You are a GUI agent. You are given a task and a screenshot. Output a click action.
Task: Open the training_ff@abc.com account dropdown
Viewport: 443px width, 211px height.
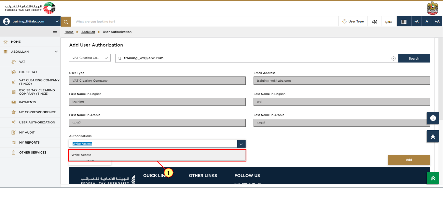[x=30, y=21]
